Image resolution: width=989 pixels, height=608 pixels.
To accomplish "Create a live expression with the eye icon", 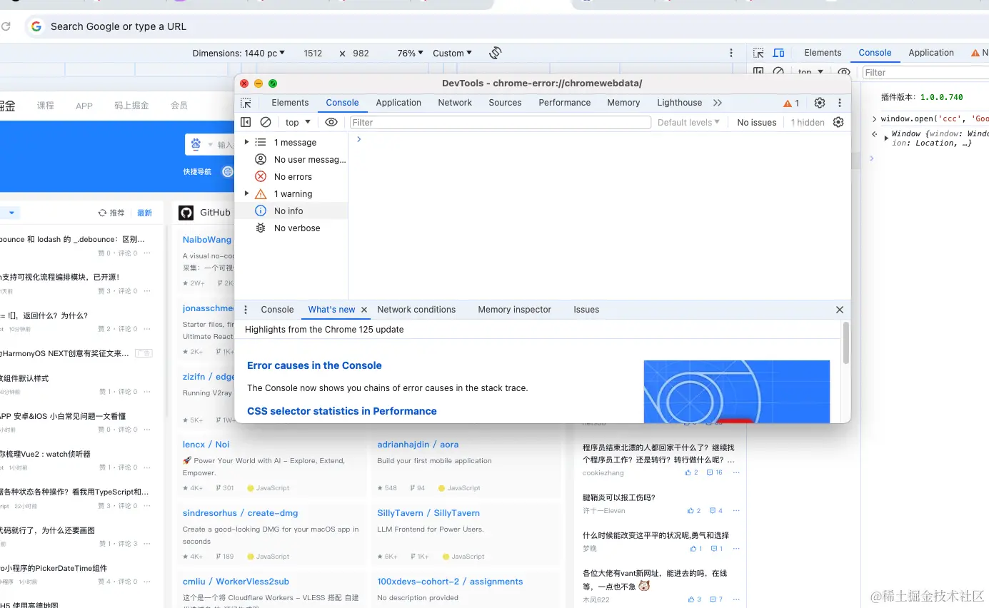I will coord(331,122).
